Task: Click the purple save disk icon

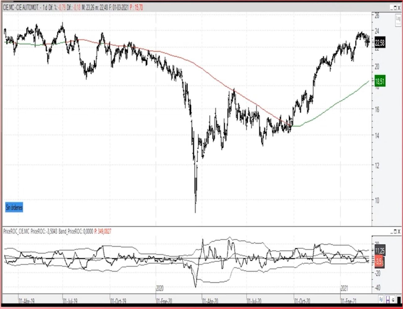Action: 388,299
